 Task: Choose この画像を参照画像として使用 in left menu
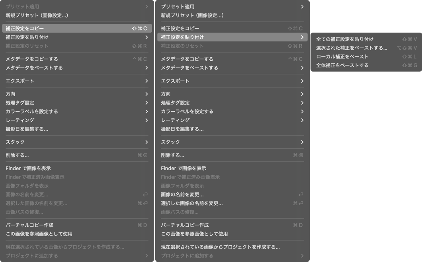(77, 234)
